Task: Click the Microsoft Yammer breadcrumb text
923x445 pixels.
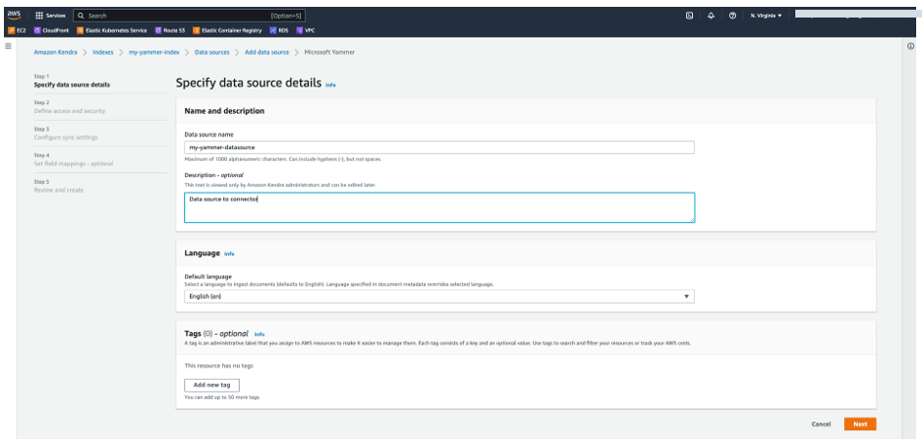Action: (x=329, y=53)
